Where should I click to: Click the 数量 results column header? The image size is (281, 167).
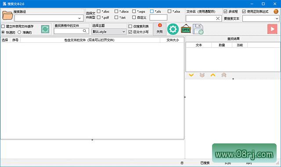222,45
